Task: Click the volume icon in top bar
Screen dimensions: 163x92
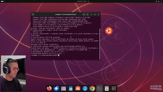Action: click(159, 1)
